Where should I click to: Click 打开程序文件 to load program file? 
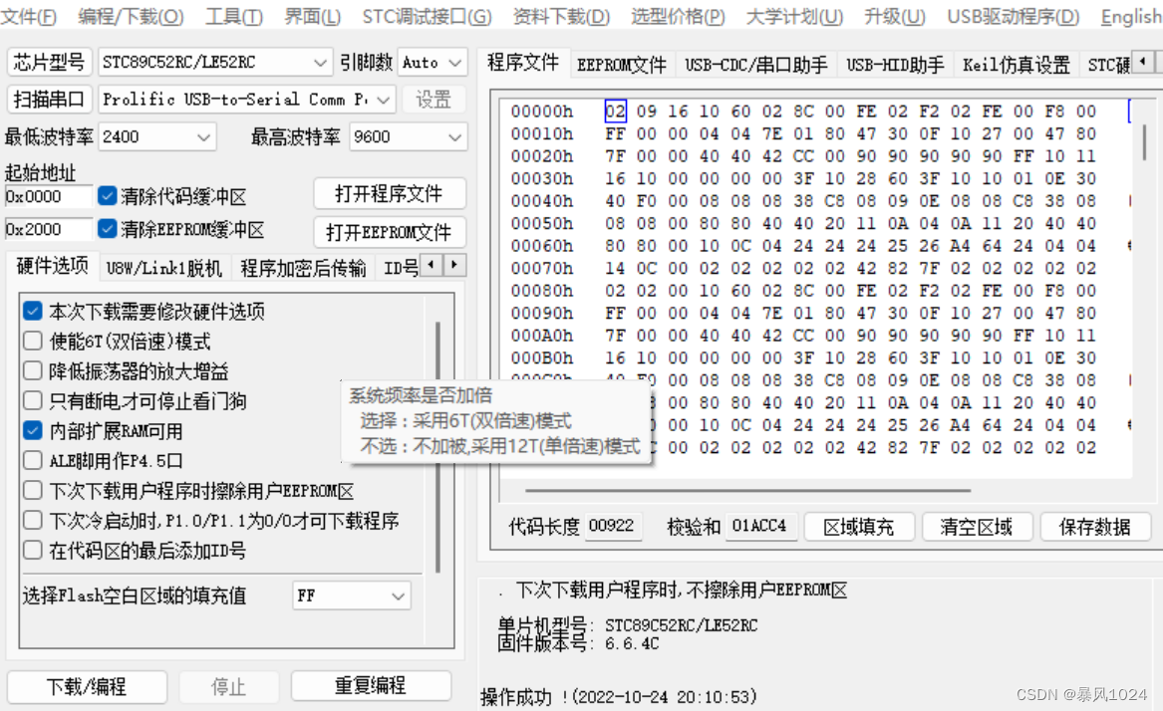pyautogui.click(x=390, y=193)
